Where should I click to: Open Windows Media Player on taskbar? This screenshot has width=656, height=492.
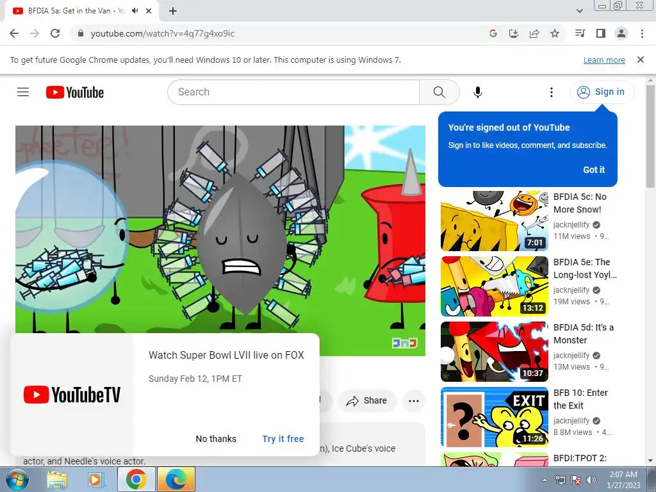(x=96, y=480)
